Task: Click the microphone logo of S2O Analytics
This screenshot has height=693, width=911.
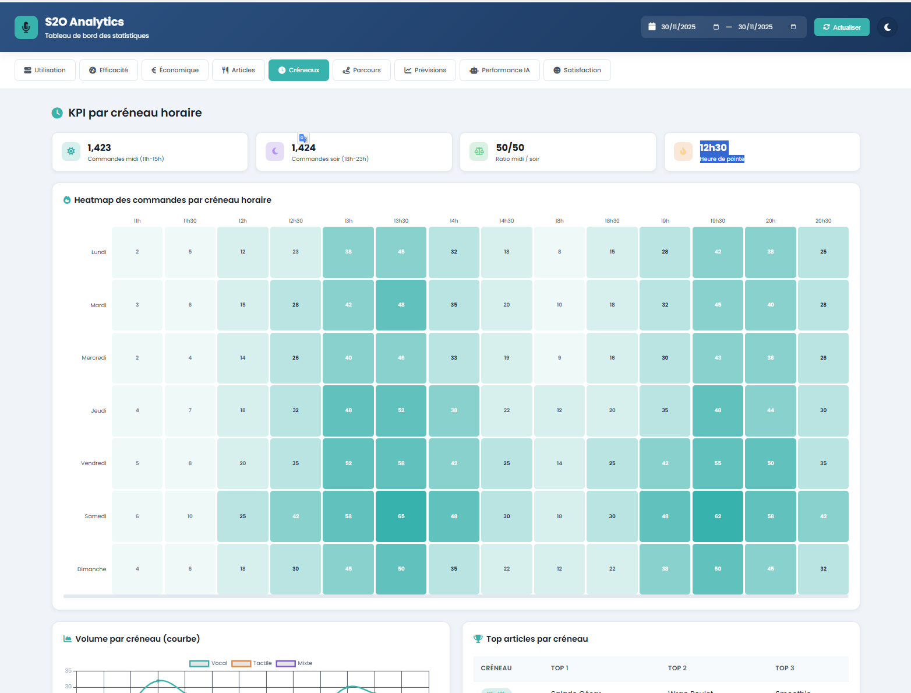Action: coord(26,27)
